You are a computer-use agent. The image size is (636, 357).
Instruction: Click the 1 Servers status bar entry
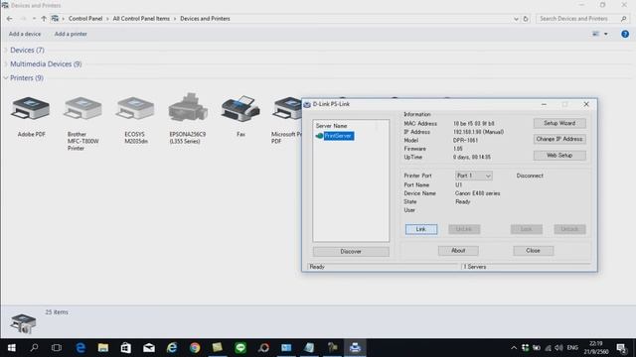475,267
